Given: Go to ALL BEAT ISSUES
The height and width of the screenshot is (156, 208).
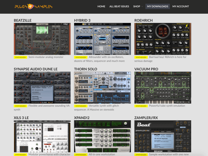Looking at the screenshot, I should pyautogui.click(x=119, y=6).
